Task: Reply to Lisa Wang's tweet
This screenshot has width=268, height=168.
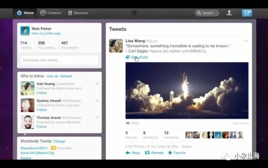Action: 133,153
